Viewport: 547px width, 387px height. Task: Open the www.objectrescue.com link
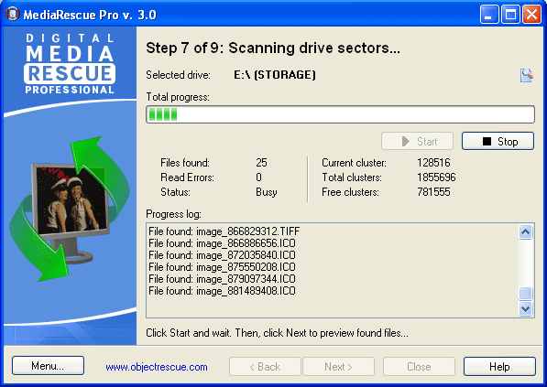157,367
